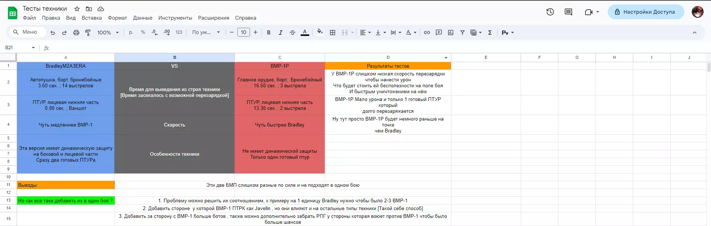Image resolution: width=711 pixels, height=226 pixels.
Task: Activate the Paint format roller icon
Action: point(88,33)
